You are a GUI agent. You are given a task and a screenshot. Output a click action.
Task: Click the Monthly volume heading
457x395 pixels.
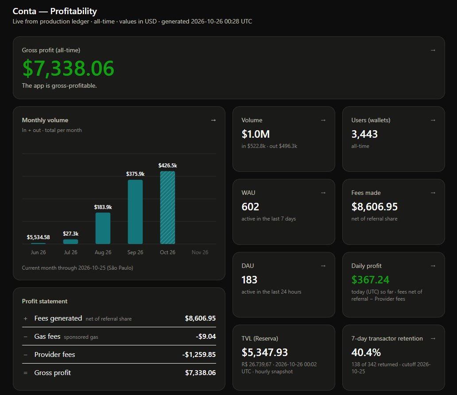[45, 120]
